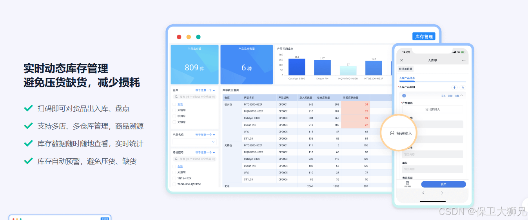Image resolution: width=528 pixels, height=220 pixels.
Task: Check 全选 in the 规格型号 filter
Action: pos(174,166)
